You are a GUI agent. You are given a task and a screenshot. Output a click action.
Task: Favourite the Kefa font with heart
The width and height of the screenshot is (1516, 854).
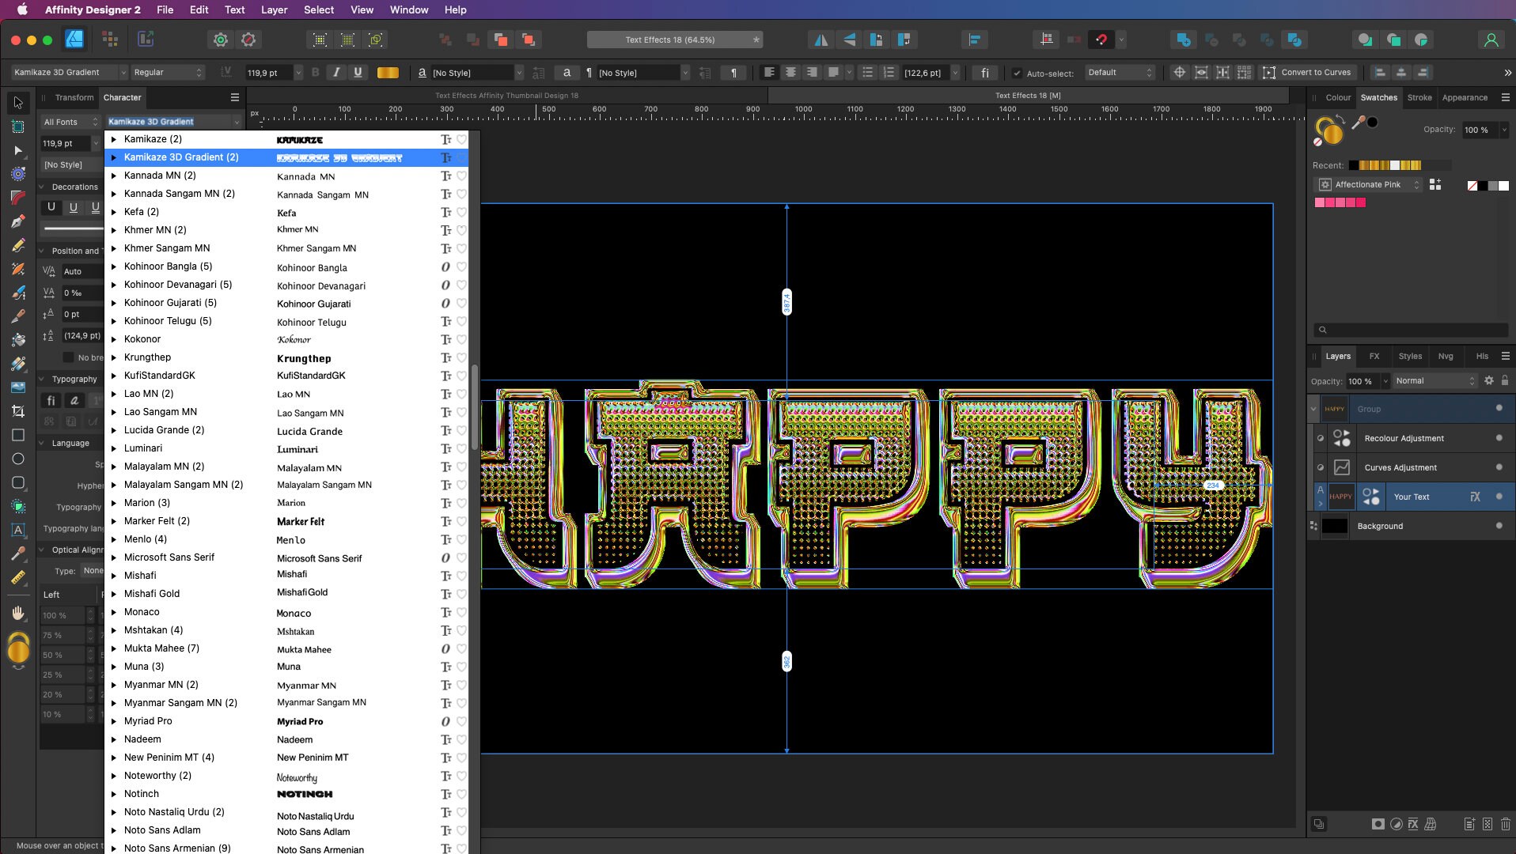pyautogui.click(x=461, y=212)
